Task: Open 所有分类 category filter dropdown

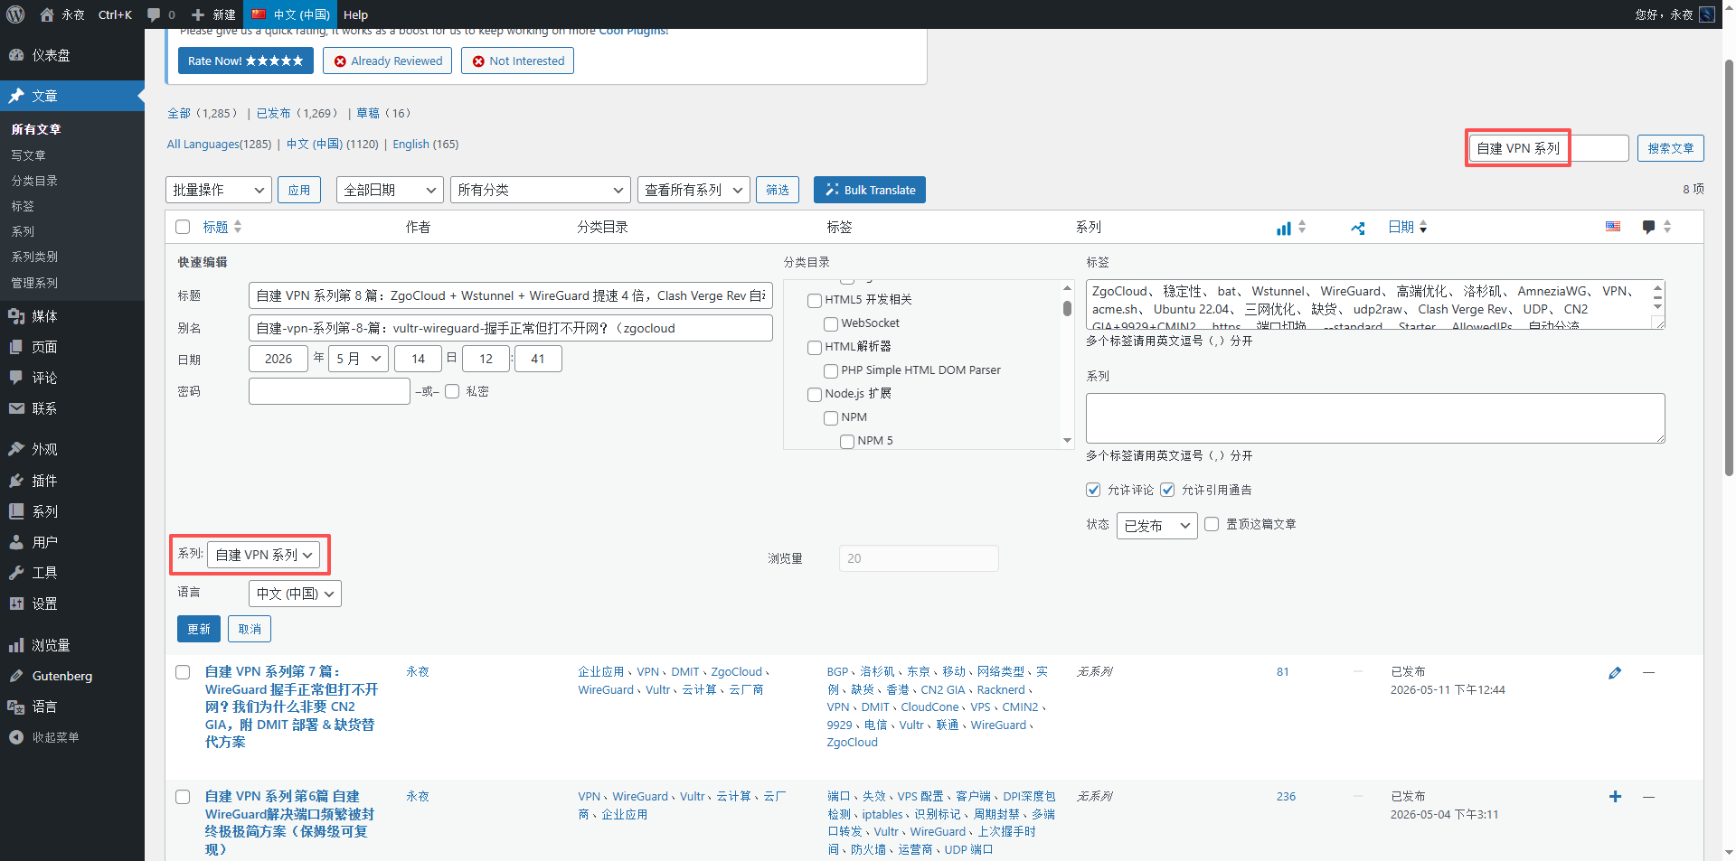Action: [x=540, y=190]
